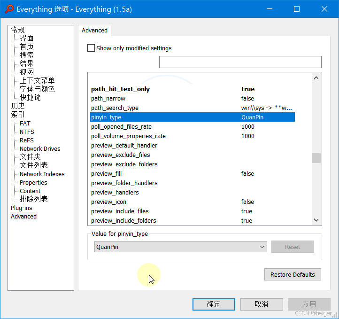339x319 pixels.
Task: Open the 文件夹 index page
Action: click(30, 156)
